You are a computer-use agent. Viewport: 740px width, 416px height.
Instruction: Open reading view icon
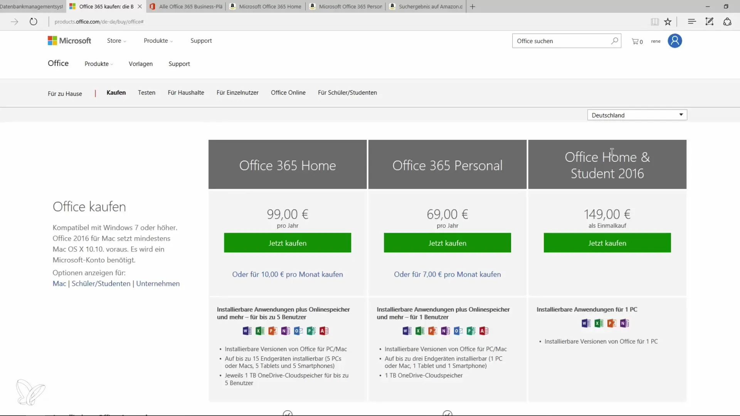[x=654, y=22]
